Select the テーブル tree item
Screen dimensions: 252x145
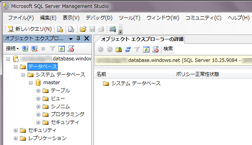click(x=60, y=91)
